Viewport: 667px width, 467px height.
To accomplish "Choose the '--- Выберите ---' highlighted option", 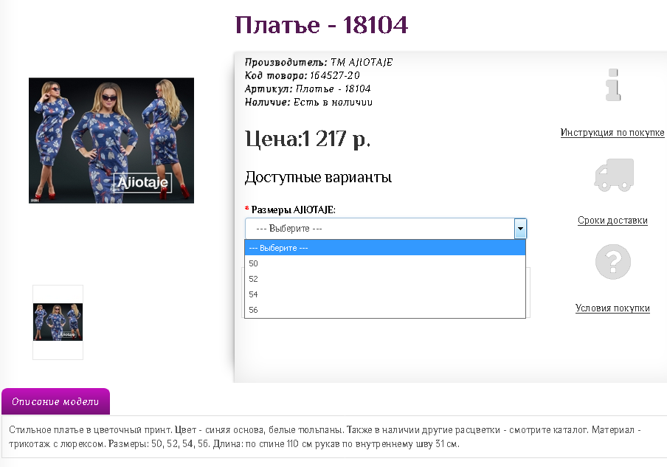I will click(385, 248).
